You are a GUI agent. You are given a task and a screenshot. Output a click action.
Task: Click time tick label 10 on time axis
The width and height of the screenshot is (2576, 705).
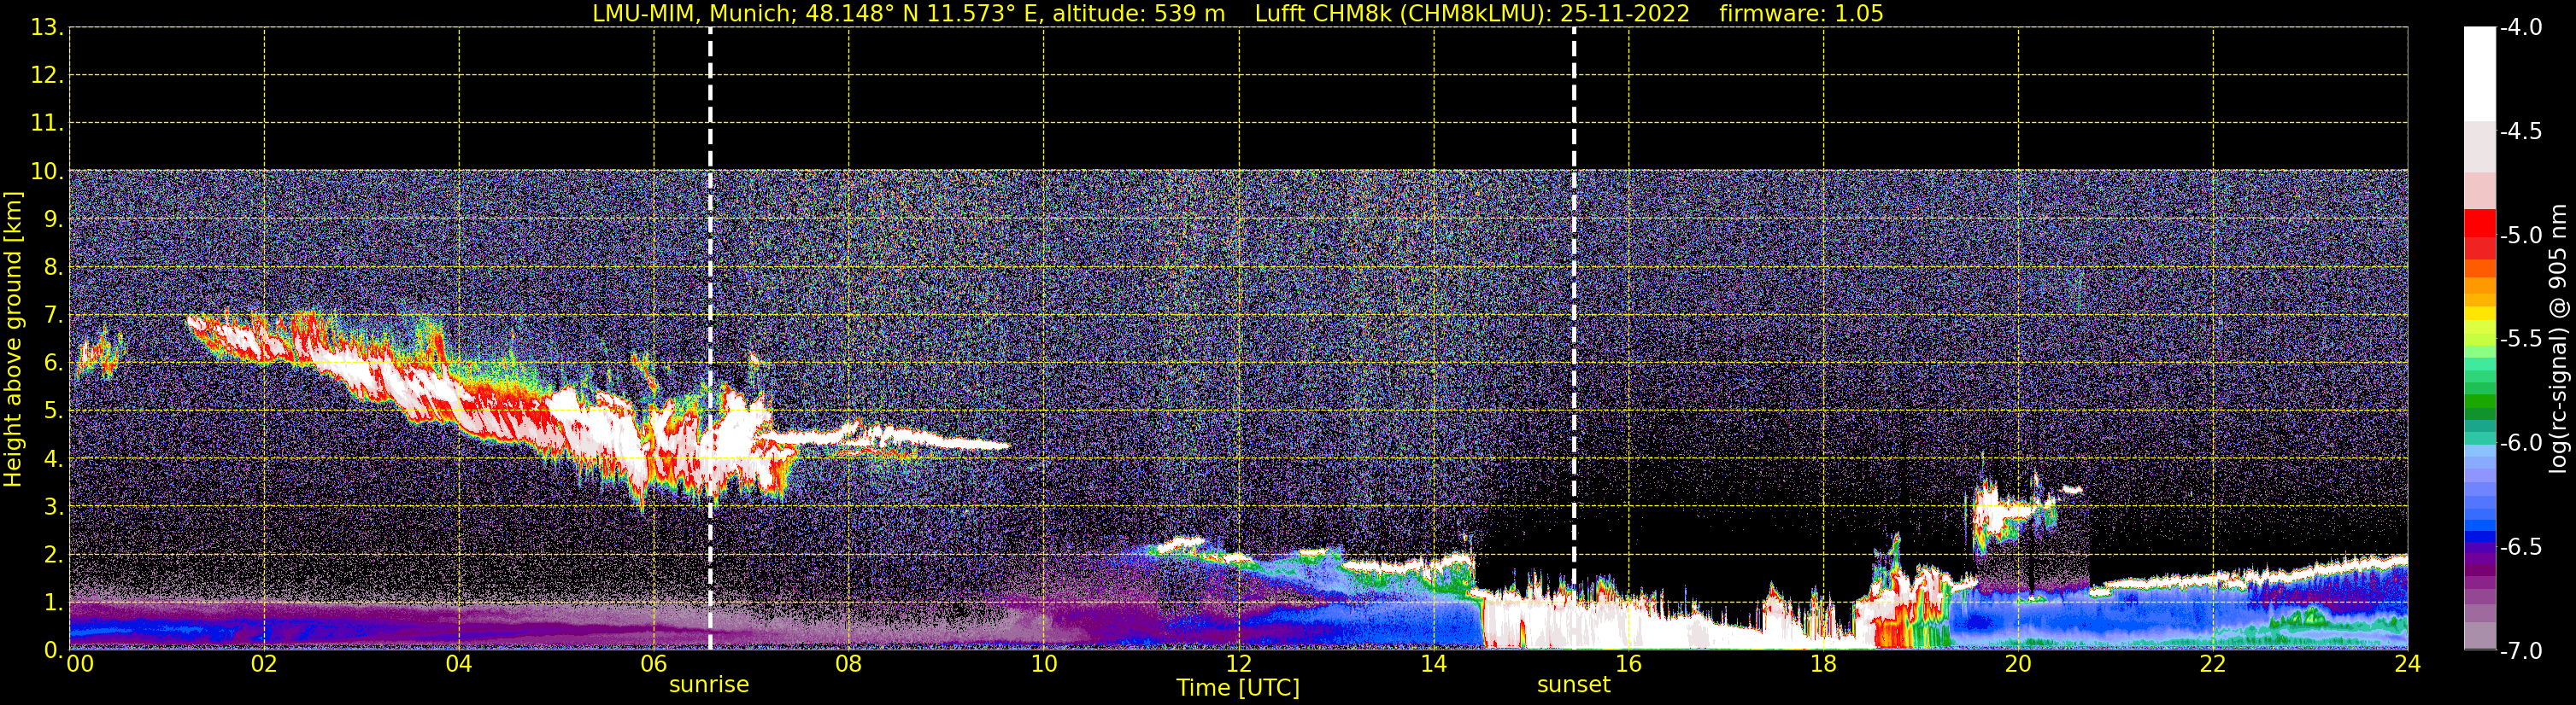tap(1044, 665)
